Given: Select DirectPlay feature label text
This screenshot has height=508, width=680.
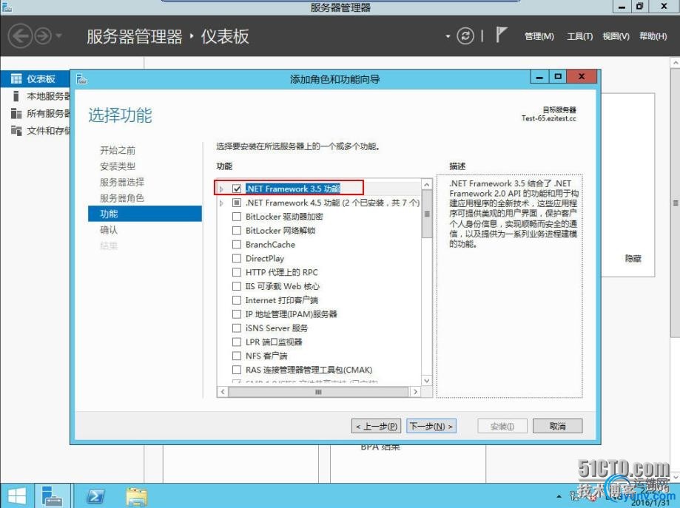Looking at the screenshot, I should pyautogui.click(x=265, y=258).
